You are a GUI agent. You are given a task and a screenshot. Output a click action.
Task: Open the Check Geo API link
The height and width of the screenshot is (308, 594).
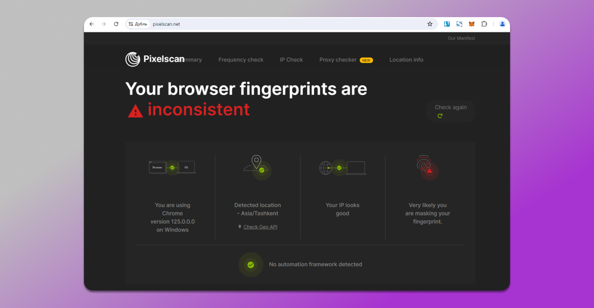tap(260, 227)
